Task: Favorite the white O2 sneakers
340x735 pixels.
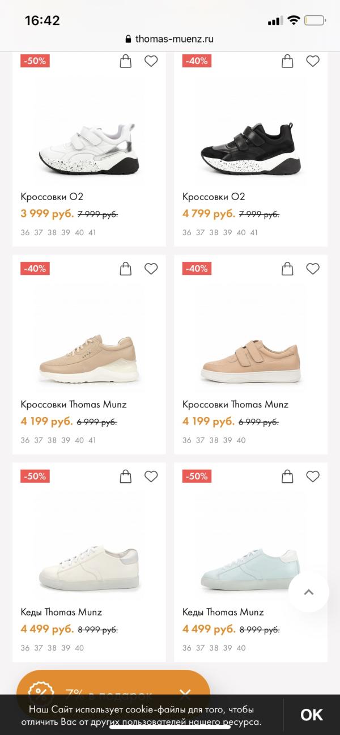Action: 151,61
